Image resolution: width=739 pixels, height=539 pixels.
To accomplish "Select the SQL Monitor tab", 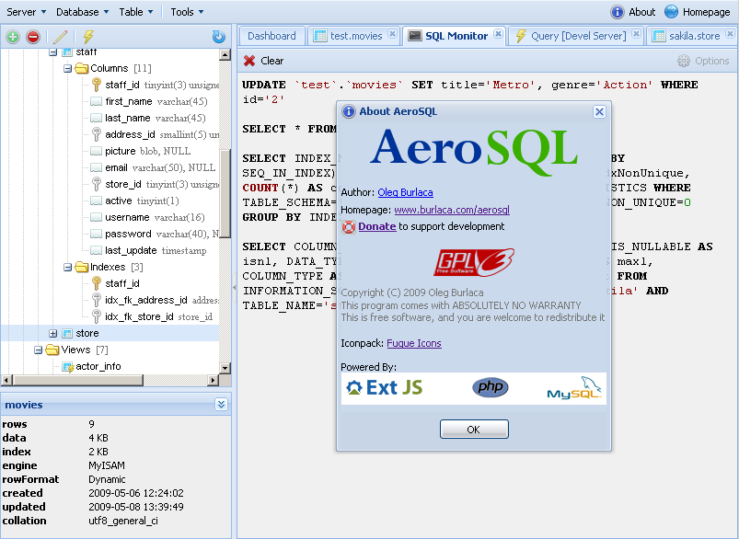I will click(x=455, y=36).
